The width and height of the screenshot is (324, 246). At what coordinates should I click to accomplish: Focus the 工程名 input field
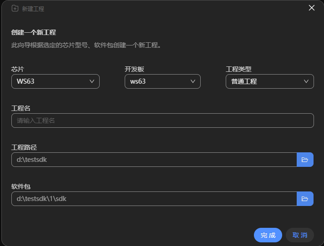click(x=162, y=120)
